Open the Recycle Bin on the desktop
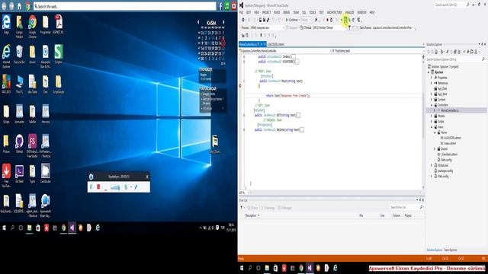 [19, 54]
